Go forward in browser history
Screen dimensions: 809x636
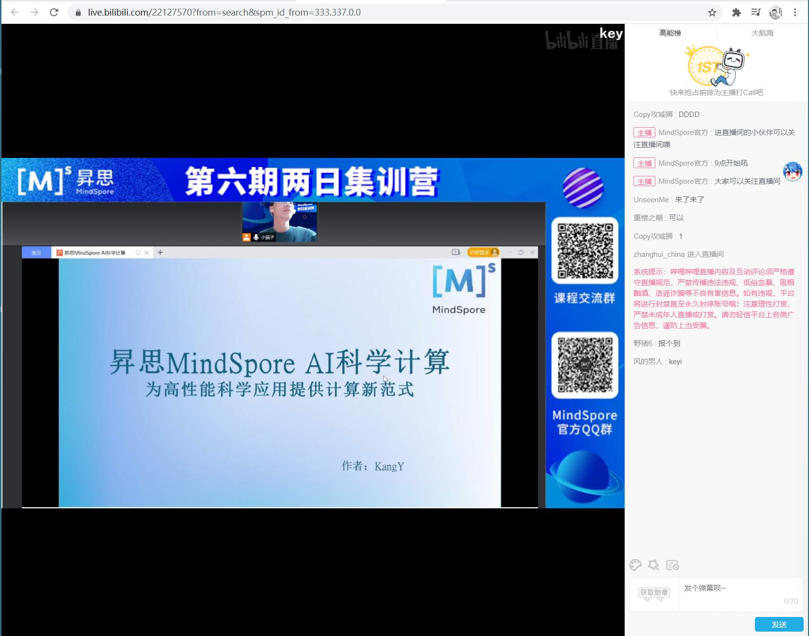(x=34, y=12)
